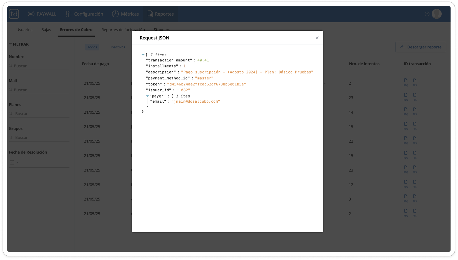Viewport: 458px width, 260px height.
Task: Click the Nro. de intentos column header
Action: (x=364, y=64)
